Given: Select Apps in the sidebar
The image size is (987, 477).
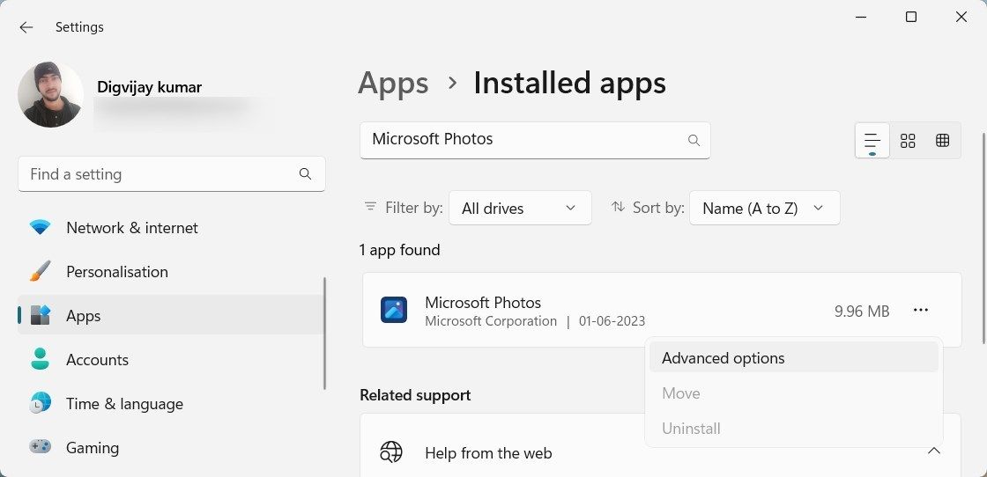Looking at the screenshot, I should click(x=84, y=316).
